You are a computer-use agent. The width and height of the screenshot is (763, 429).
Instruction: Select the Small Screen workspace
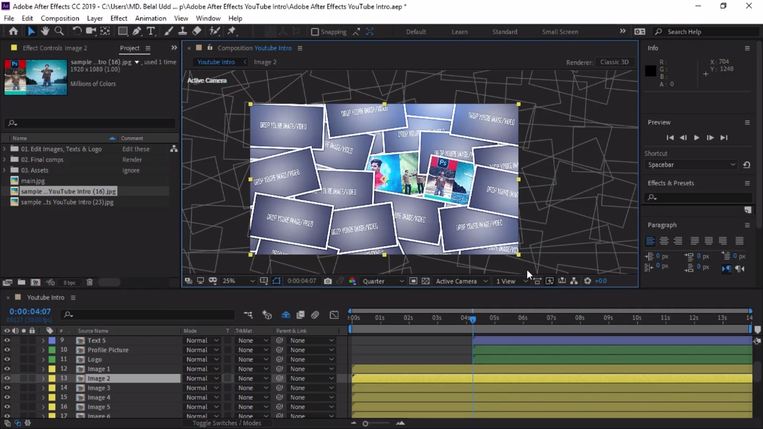[560, 32]
